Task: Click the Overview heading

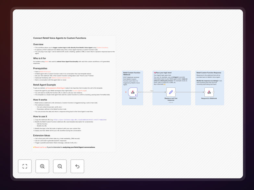Action: point(38,44)
